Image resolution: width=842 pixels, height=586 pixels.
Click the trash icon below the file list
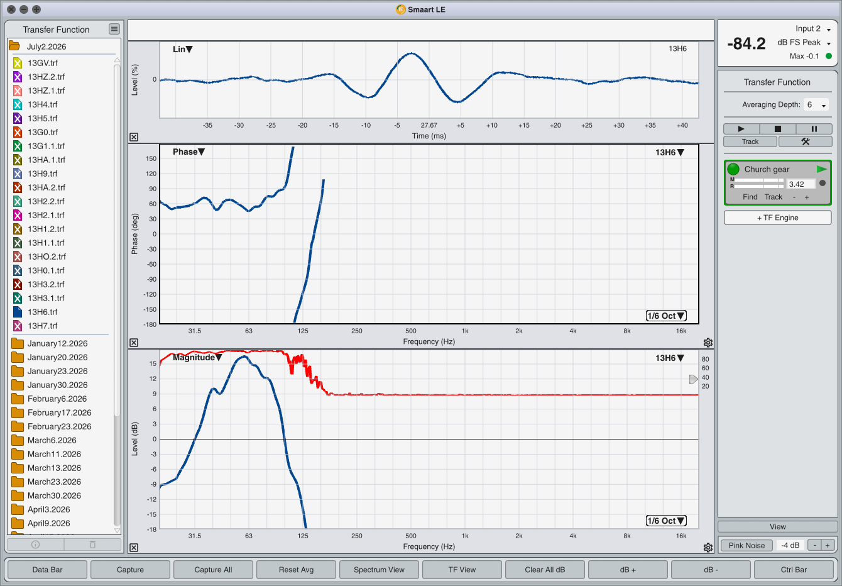(93, 545)
